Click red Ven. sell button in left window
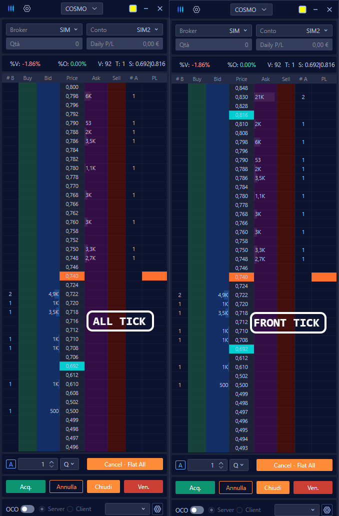Viewport: 339px width, 516px height. [x=143, y=486]
